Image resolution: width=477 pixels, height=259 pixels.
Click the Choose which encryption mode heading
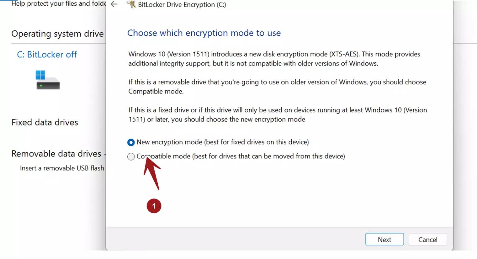click(204, 33)
